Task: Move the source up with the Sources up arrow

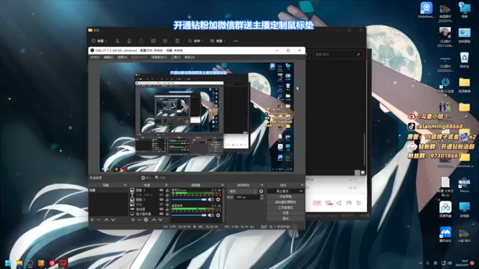Action: click(154, 219)
